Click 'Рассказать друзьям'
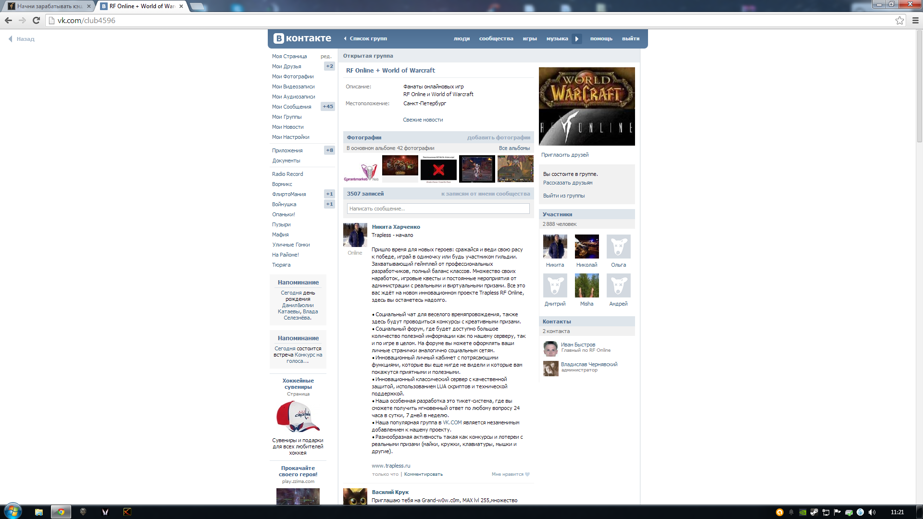923x519 pixels. click(x=568, y=183)
